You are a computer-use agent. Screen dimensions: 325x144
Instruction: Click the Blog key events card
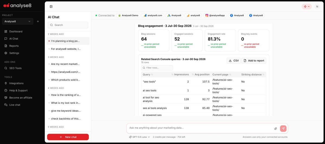(x=253, y=40)
